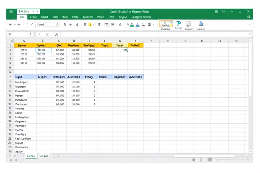Image resolution: width=260 pixels, height=173 pixels.
Task: Click the calculator-style grid ribbon icon
Action: pos(189,24)
